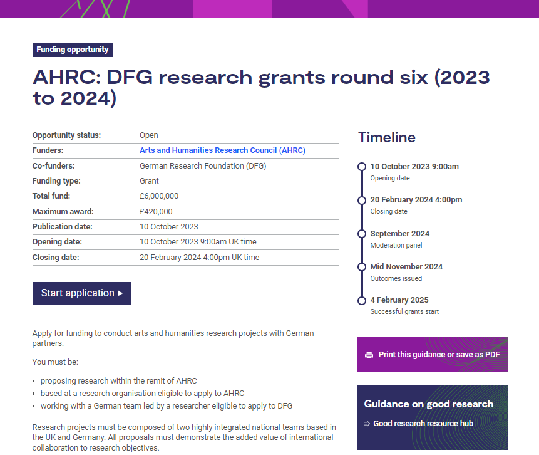Click bullet proposing research within the remit of AHRC
The image size is (539, 455).
point(118,381)
